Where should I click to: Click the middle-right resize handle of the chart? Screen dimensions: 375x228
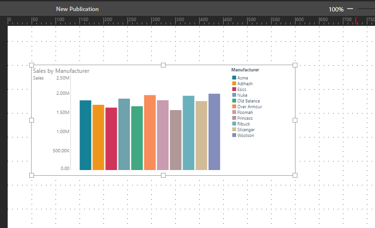(x=295, y=120)
